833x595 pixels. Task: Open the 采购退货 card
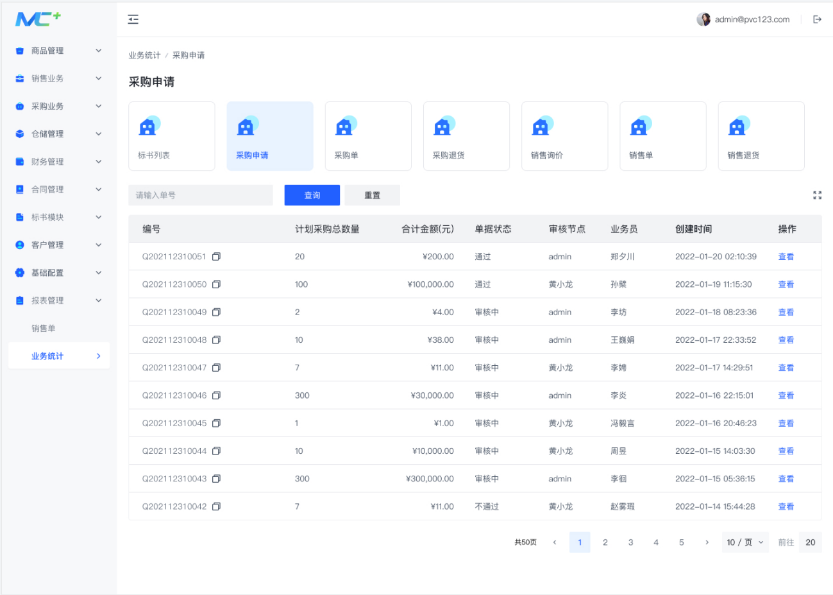click(x=466, y=136)
